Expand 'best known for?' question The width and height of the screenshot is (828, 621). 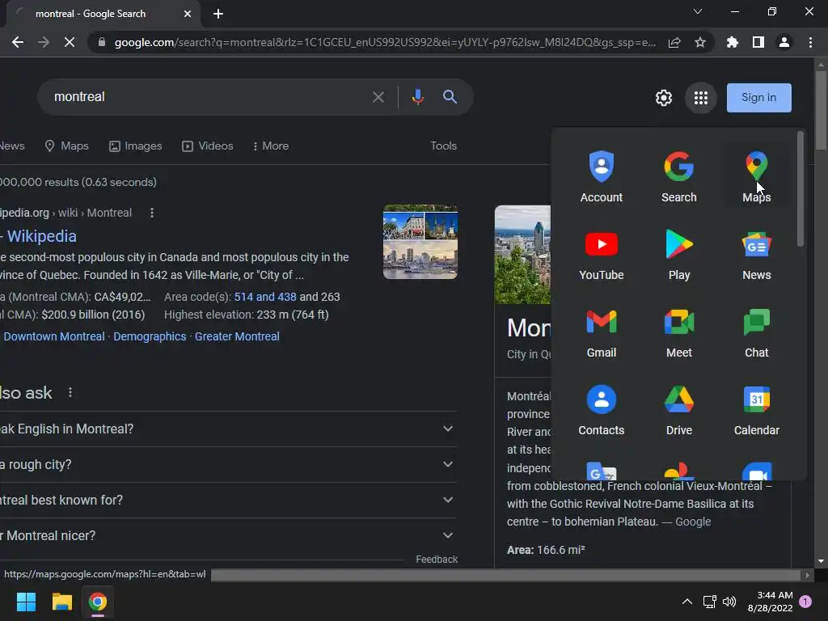point(228,500)
